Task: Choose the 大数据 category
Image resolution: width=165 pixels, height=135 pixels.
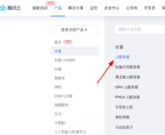Action: pyautogui.click(x=60, y=123)
